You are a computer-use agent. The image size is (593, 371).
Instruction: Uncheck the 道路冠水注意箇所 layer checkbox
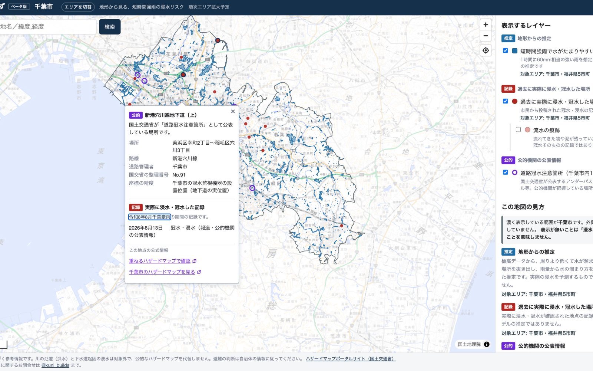(505, 172)
